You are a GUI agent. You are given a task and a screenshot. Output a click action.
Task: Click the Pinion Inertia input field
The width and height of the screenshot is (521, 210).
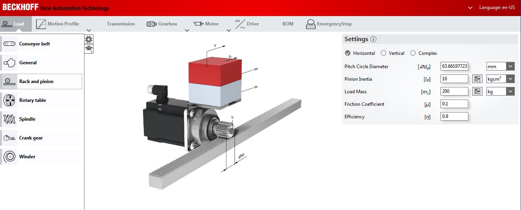(454, 79)
